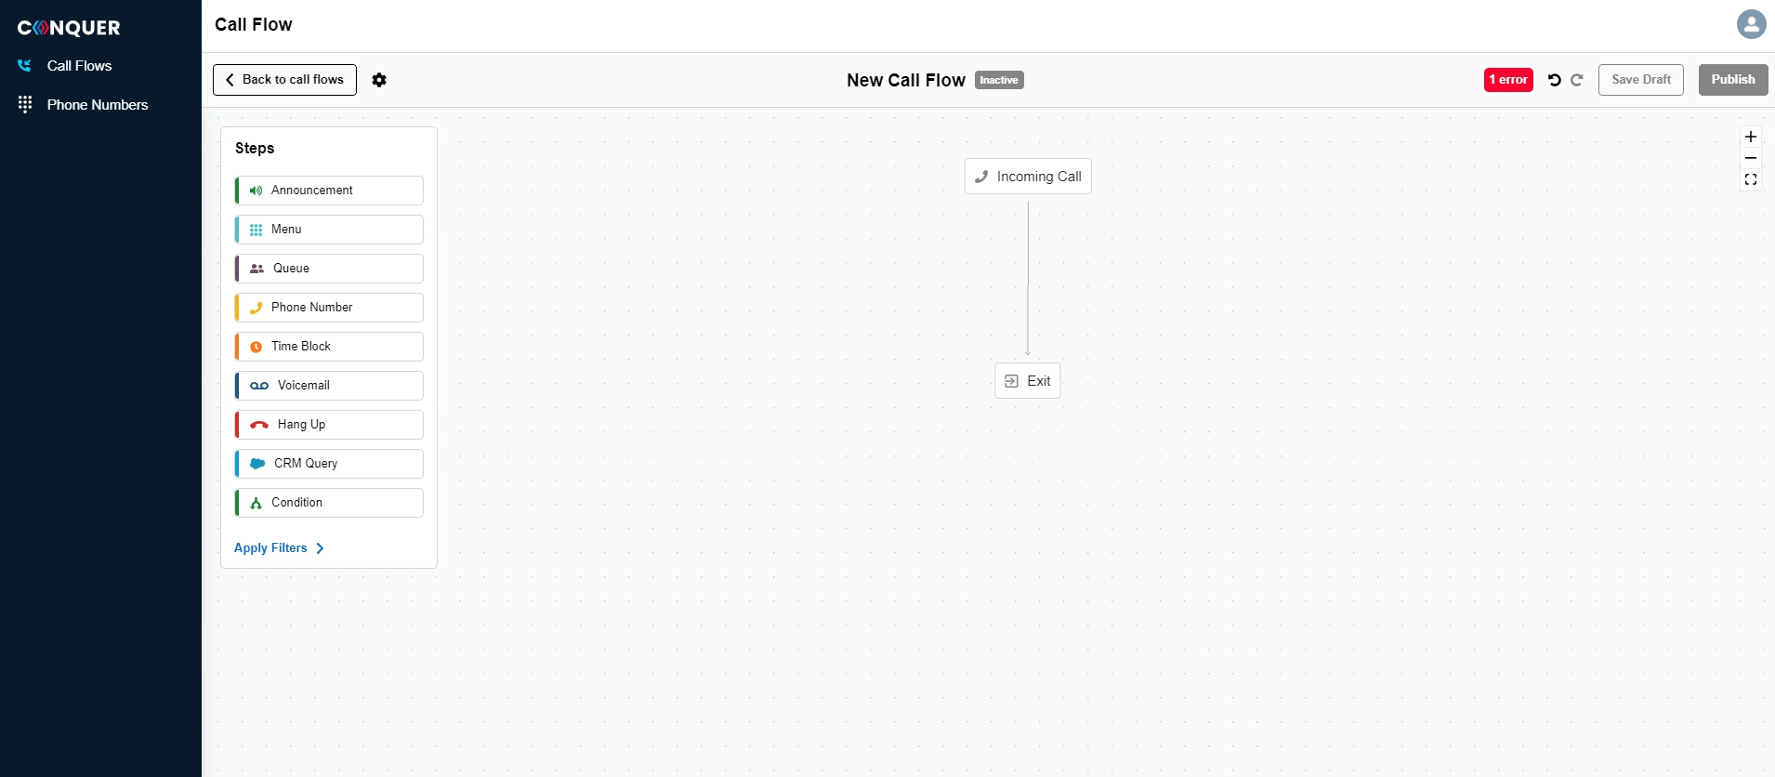Screen dimensions: 1775x777
Task: Click the CRM Query Salesforce cloud icon
Action: (257, 464)
